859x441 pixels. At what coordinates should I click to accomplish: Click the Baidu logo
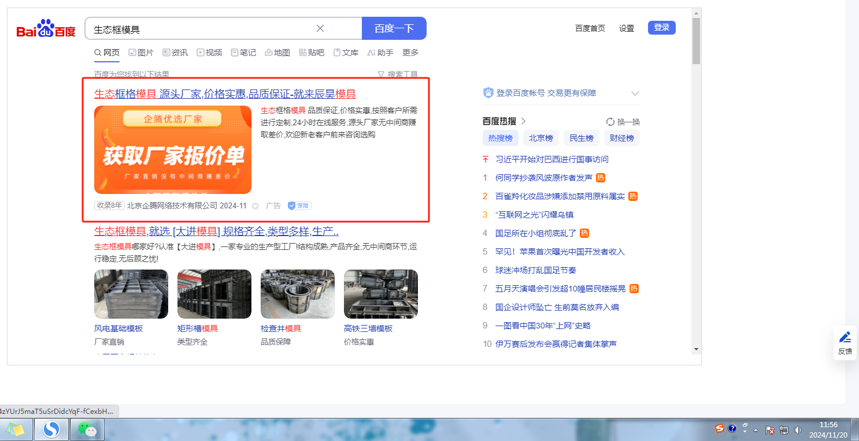tap(46, 29)
